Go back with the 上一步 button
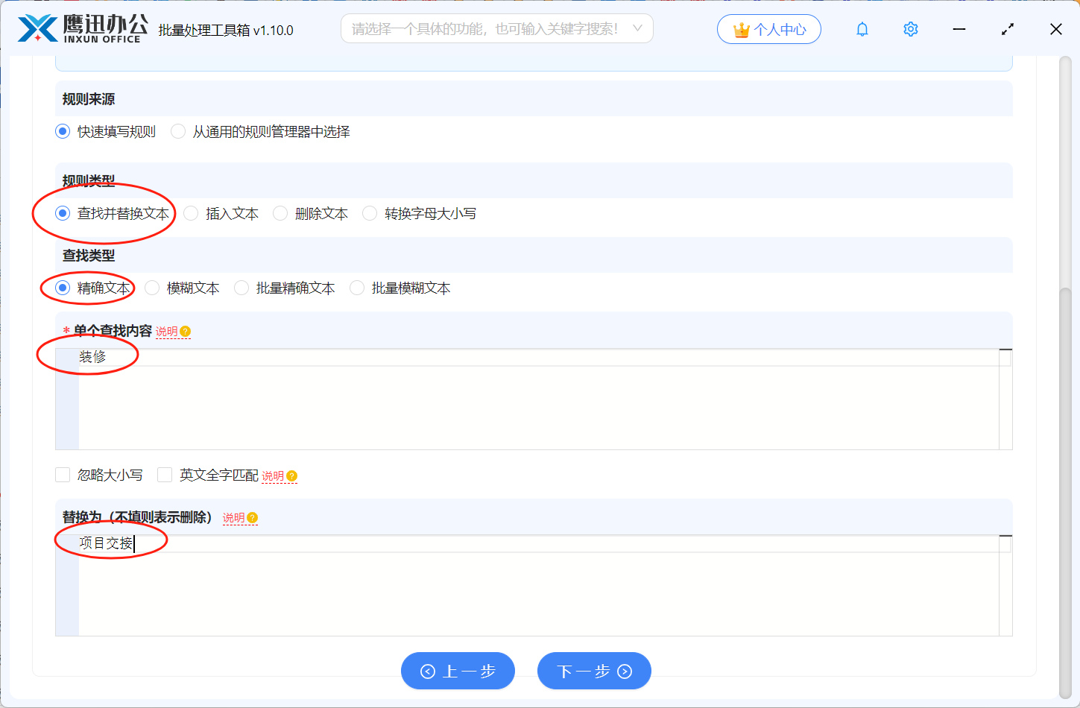The height and width of the screenshot is (708, 1080). (x=458, y=671)
